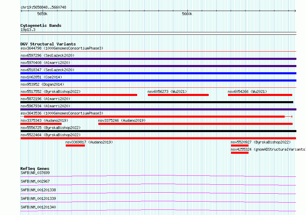306x215 pixels.
Task: Open variant nsv5967934 (Almarri2020)
Action: 45,106
